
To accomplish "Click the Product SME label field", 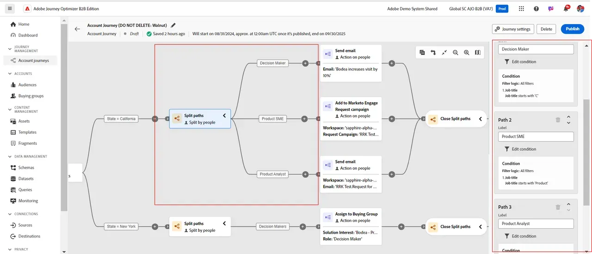I will (x=536, y=136).
